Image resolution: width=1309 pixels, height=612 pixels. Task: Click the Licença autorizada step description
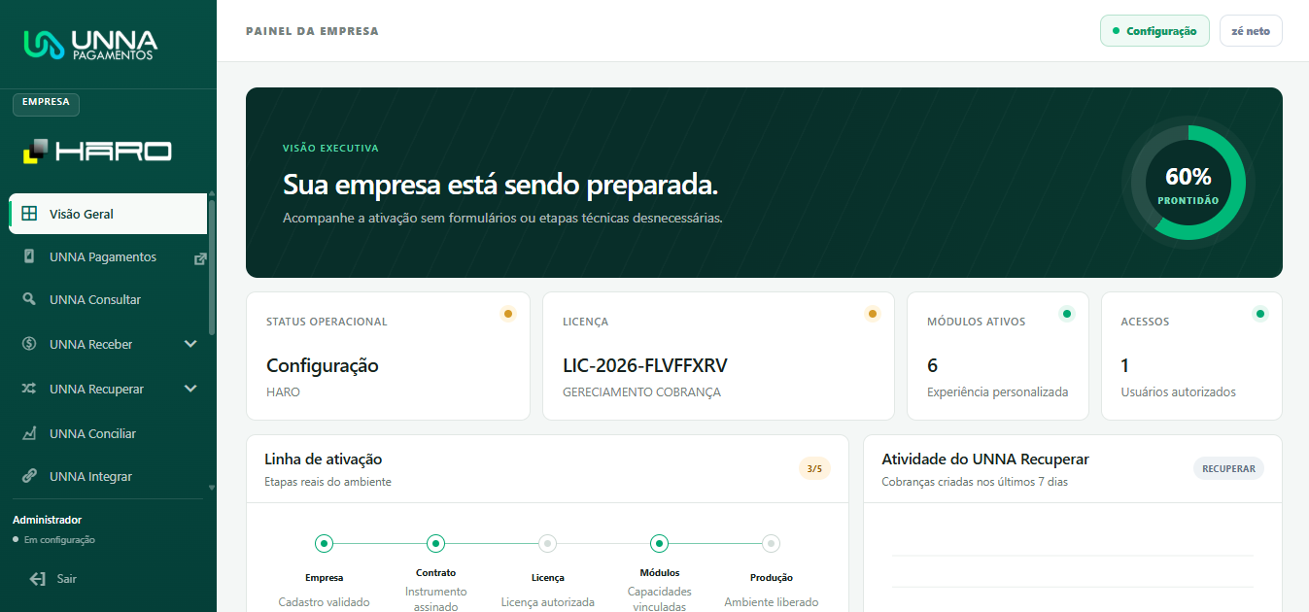(x=547, y=602)
